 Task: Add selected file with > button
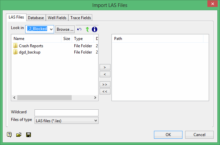pos(105,67)
